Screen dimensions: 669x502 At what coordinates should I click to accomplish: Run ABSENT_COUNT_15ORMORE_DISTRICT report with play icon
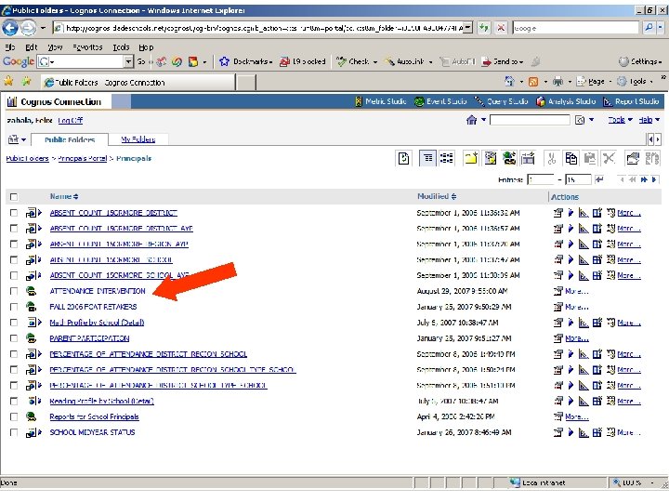coord(571,213)
